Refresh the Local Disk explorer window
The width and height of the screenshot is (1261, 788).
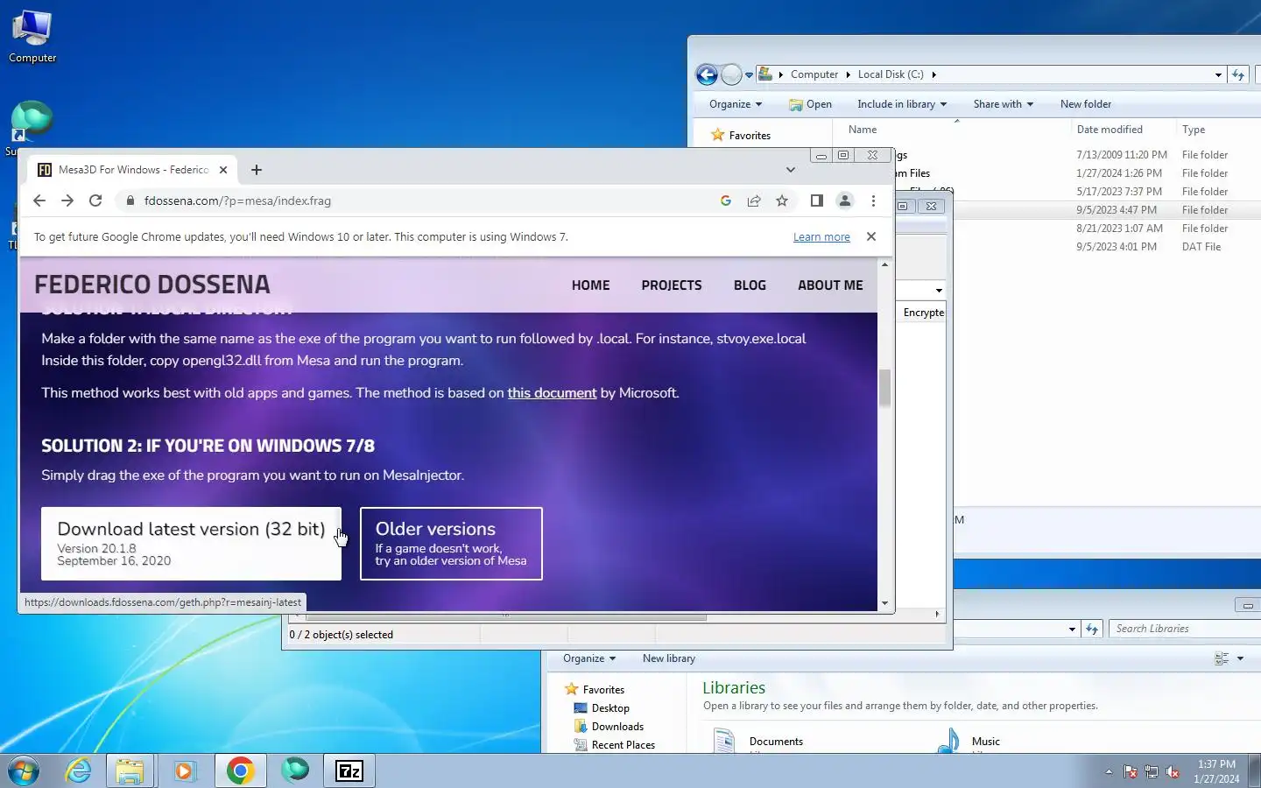coord(1238,75)
